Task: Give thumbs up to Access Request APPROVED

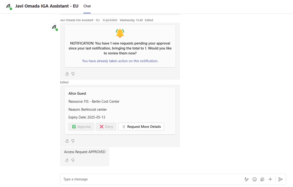Action: tap(67, 160)
